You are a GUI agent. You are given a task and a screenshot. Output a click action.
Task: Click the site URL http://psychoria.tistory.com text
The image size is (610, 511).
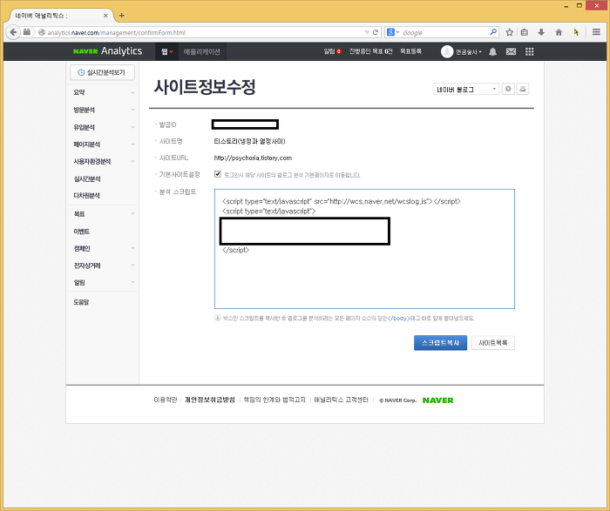coord(253,158)
